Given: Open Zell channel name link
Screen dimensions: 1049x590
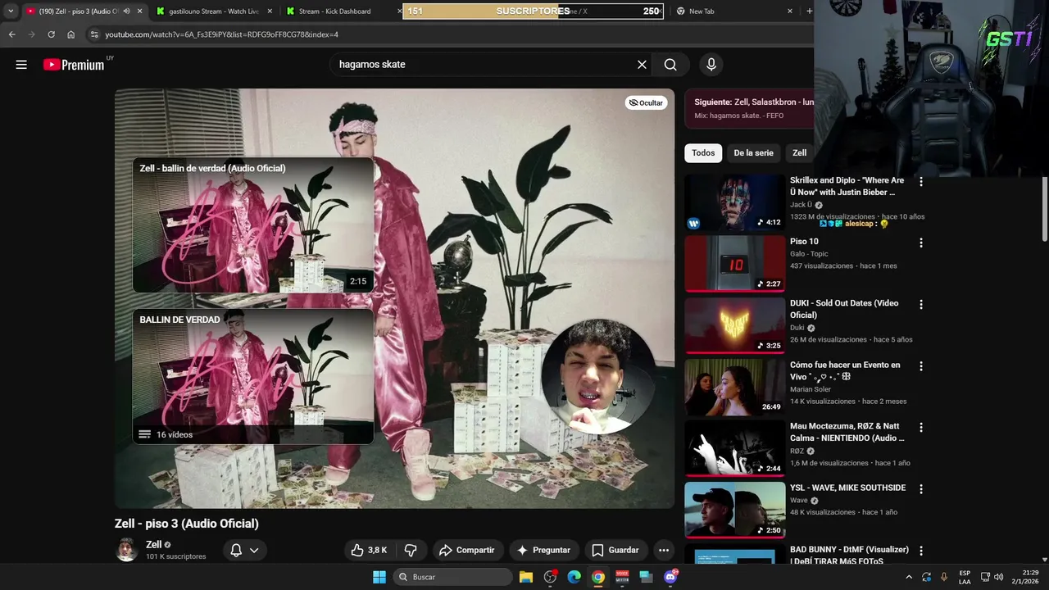Looking at the screenshot, I should pos(153,544).
